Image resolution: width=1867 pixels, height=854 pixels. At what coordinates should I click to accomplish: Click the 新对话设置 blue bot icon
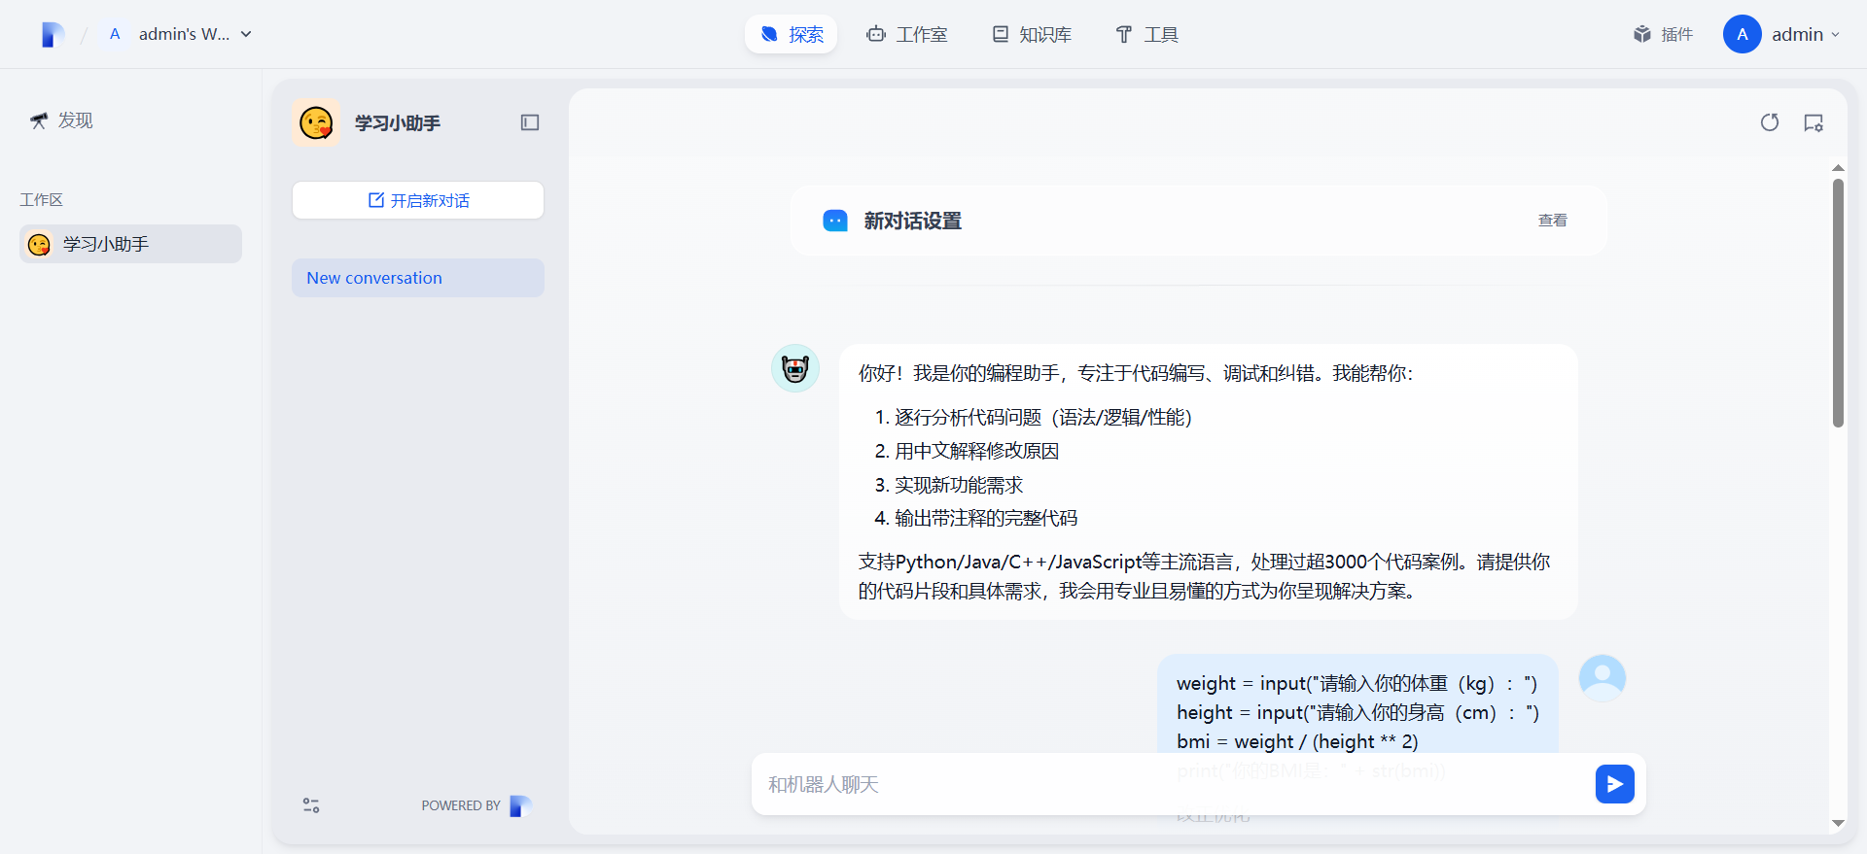tap(835, 221)
